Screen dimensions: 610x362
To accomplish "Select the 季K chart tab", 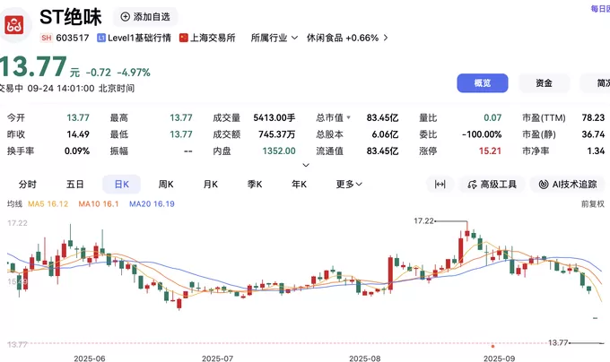I will tap(255, 184).
